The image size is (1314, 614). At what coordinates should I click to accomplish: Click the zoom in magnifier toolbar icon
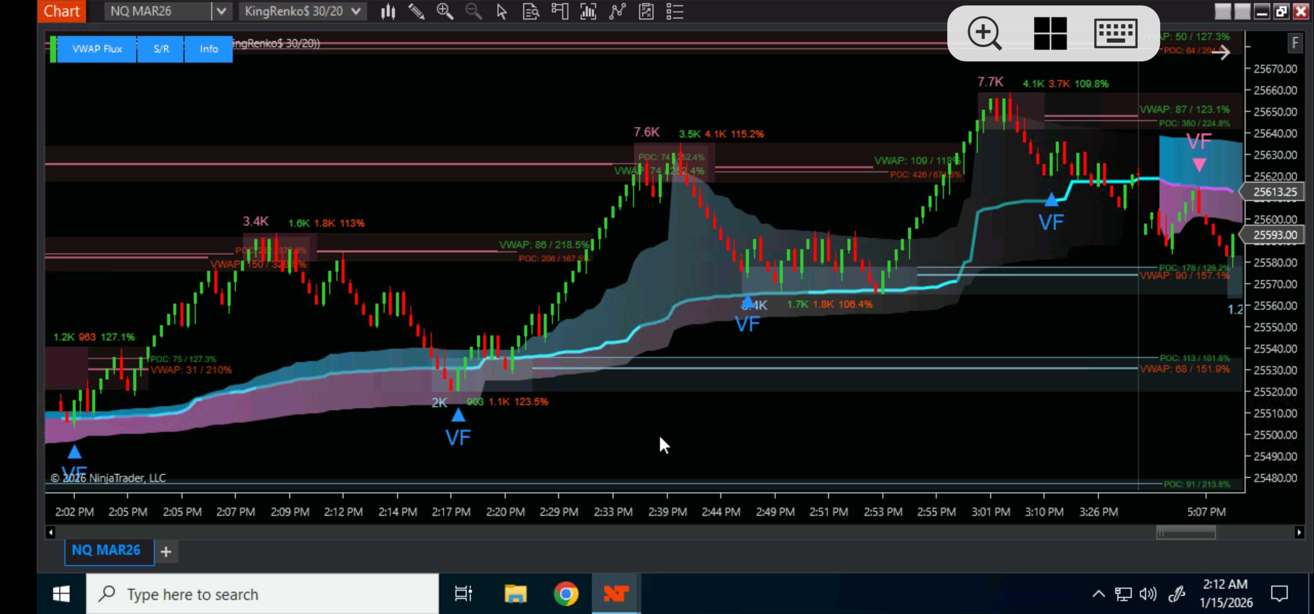coord(445,11)
